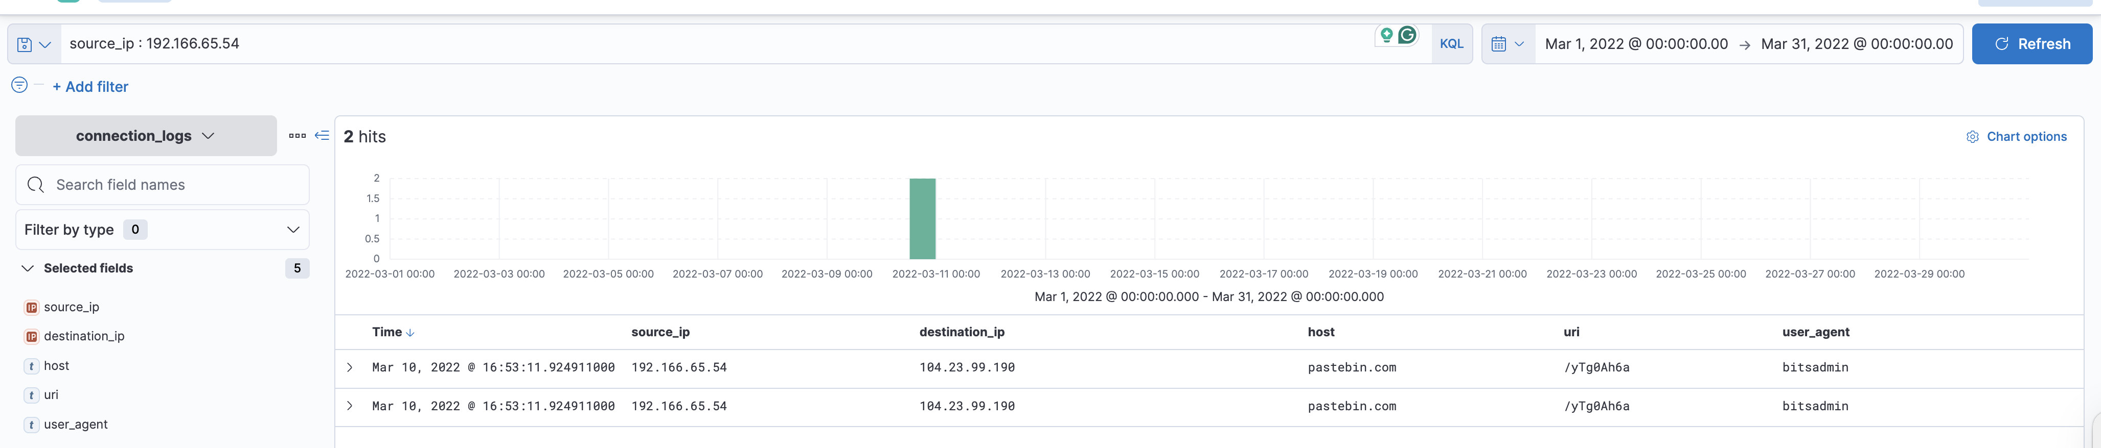The image size is (2101, 448).
Task: Open index pattern options (three squares icon)
Action: point(297,135)
